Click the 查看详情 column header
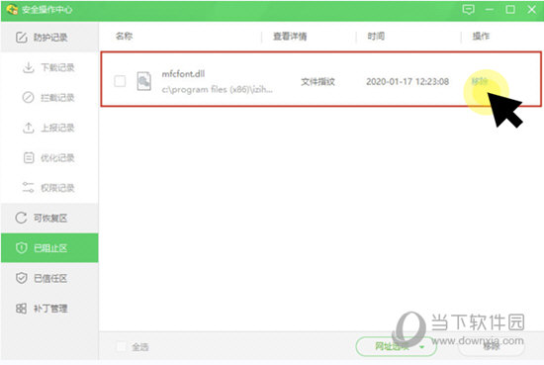Viewport: 544px width, 365px height. 290,36
